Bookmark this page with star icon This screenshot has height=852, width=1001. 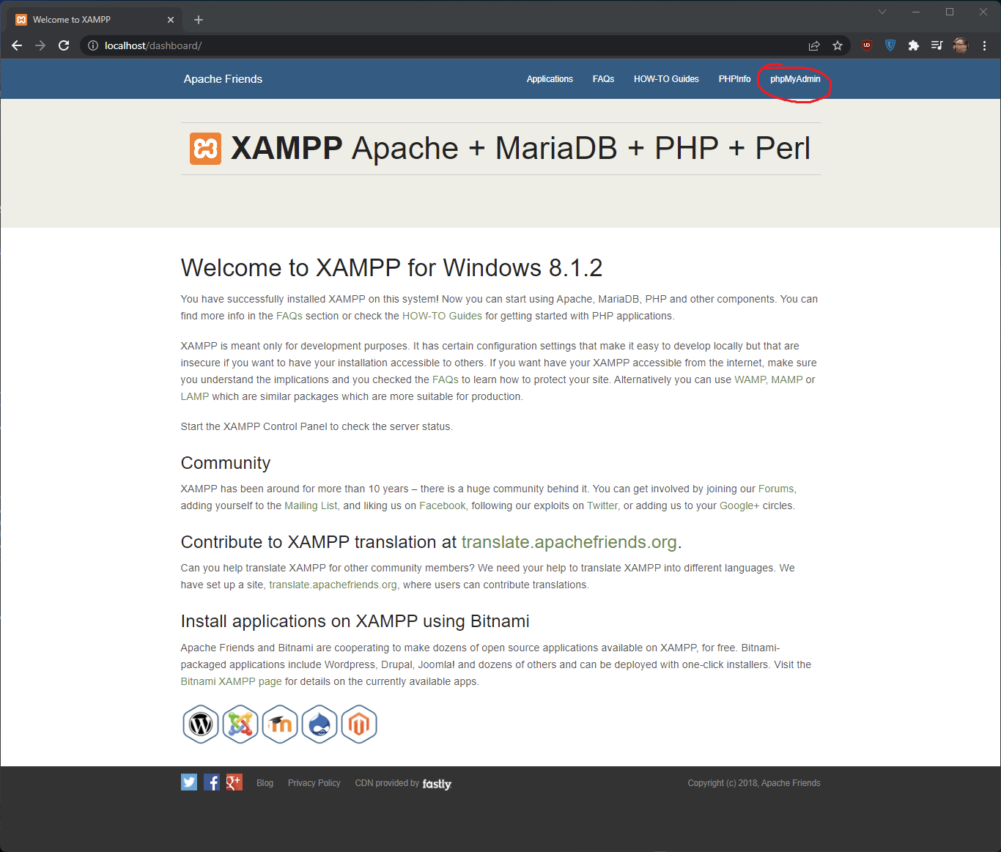point(838,45)
